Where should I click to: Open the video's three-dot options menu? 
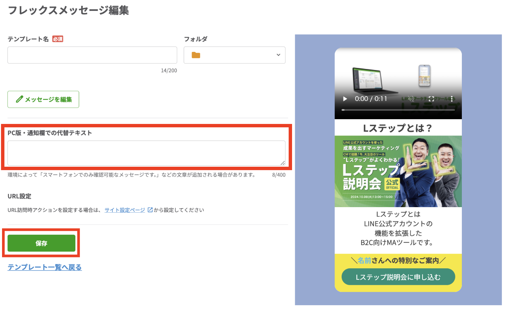[x=451, y=99]
